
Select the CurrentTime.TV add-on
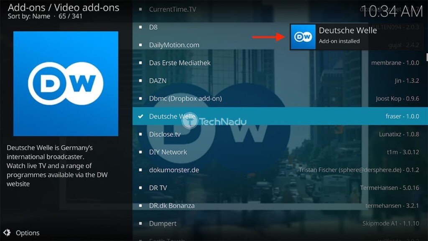coord(280,9)
